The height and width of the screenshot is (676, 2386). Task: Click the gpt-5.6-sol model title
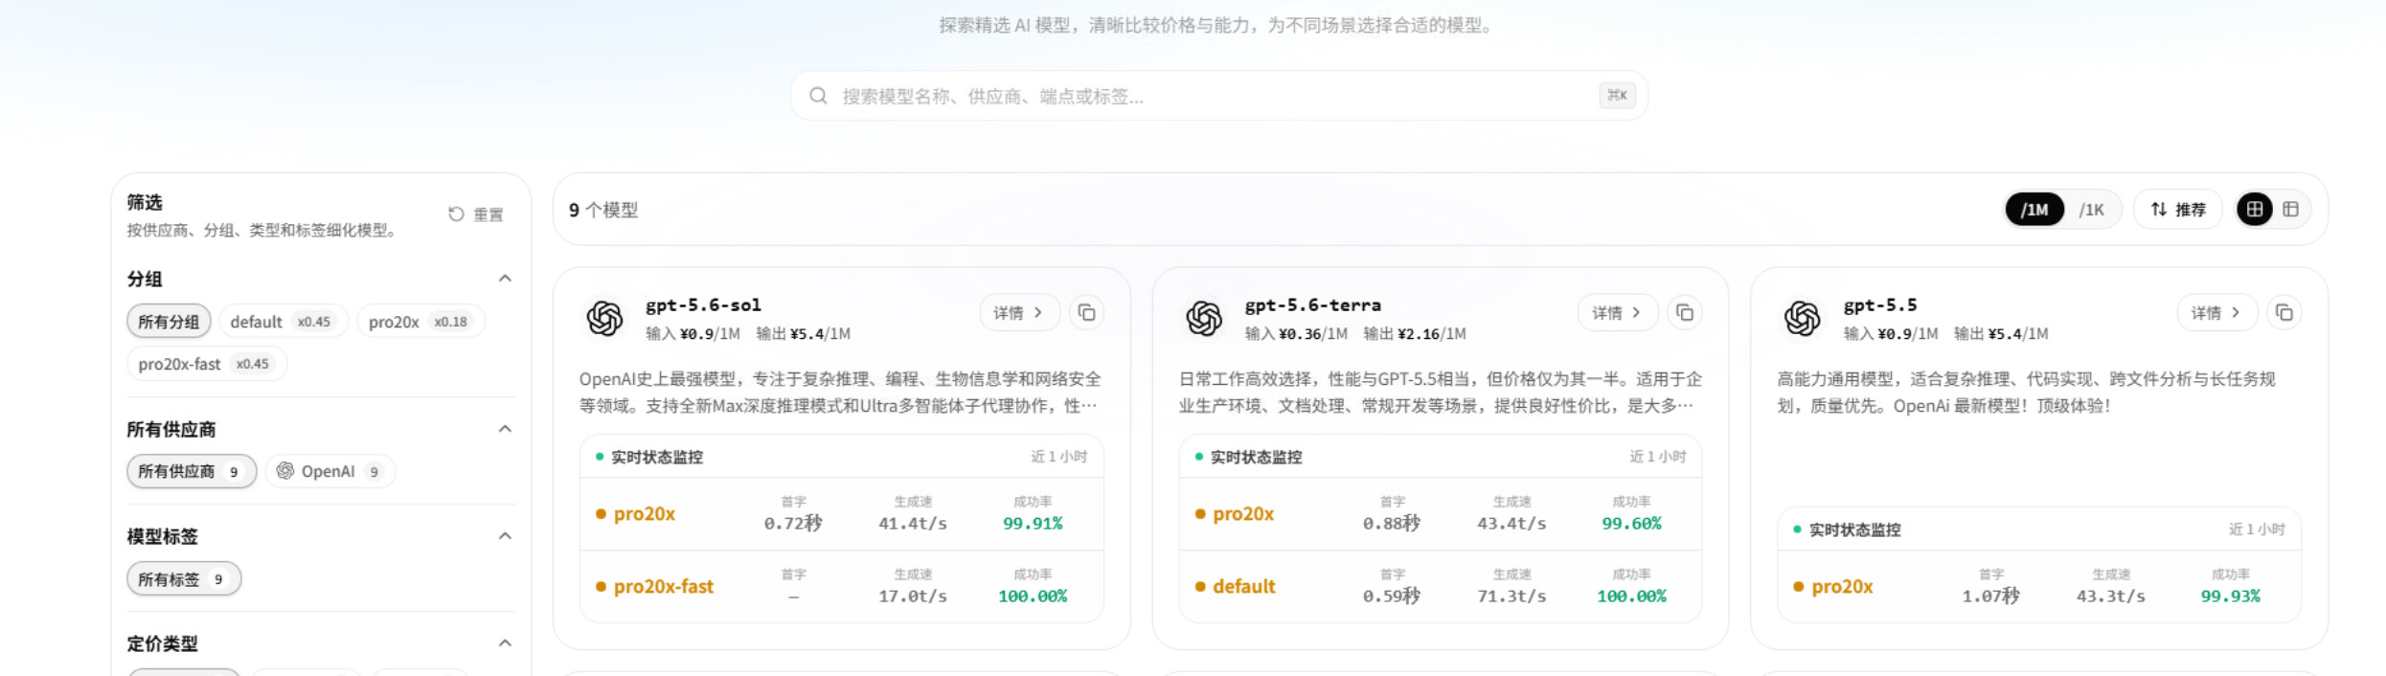click(703, 305)
